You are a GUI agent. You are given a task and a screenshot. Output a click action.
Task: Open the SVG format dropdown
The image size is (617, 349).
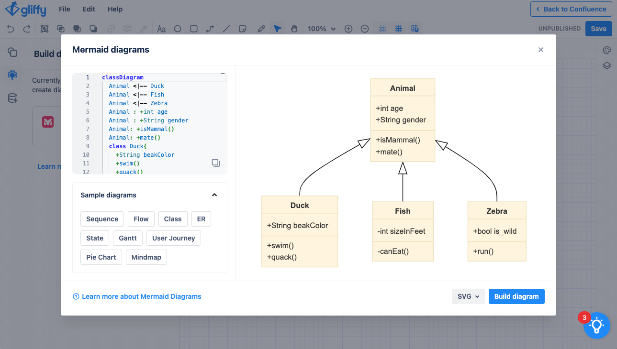[468, 296]
